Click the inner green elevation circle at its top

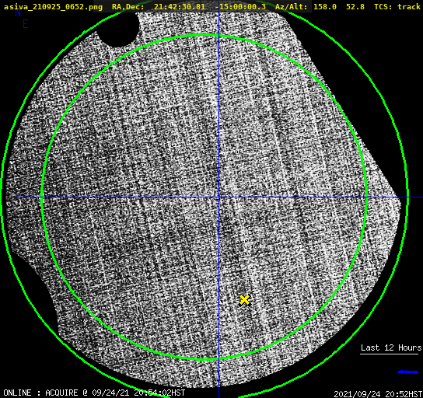tap(205, 35)
